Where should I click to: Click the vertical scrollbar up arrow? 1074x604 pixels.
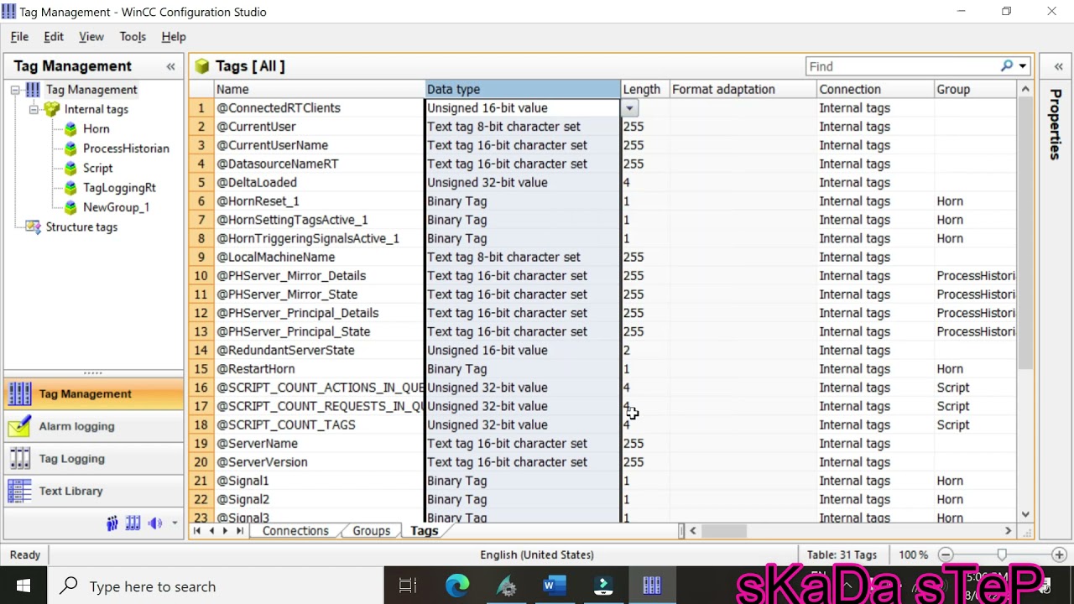tap(1025, 89)
